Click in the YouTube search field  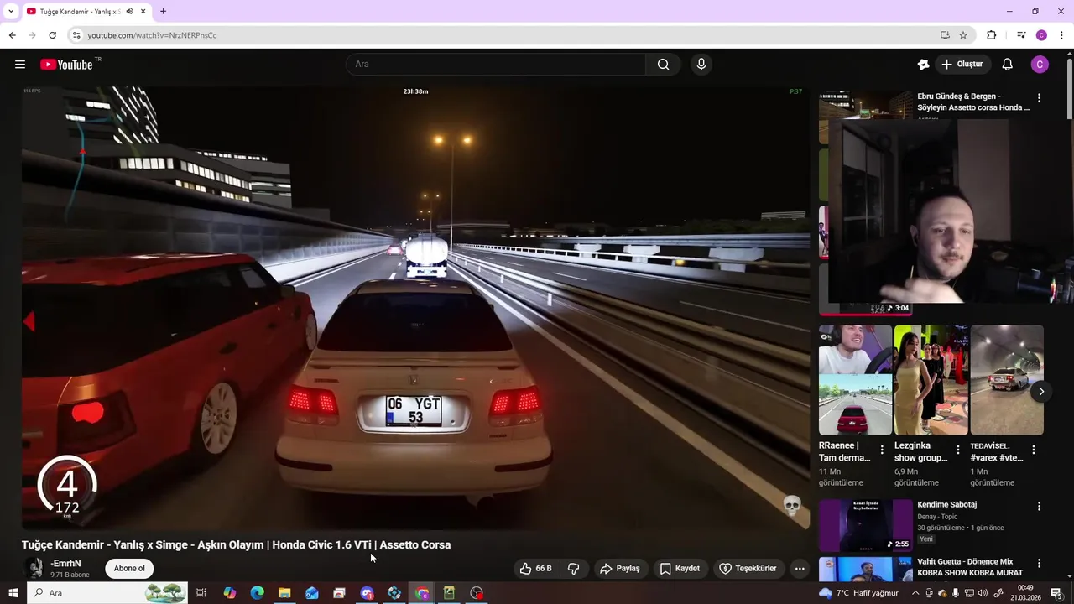click(x=496, y=65)
